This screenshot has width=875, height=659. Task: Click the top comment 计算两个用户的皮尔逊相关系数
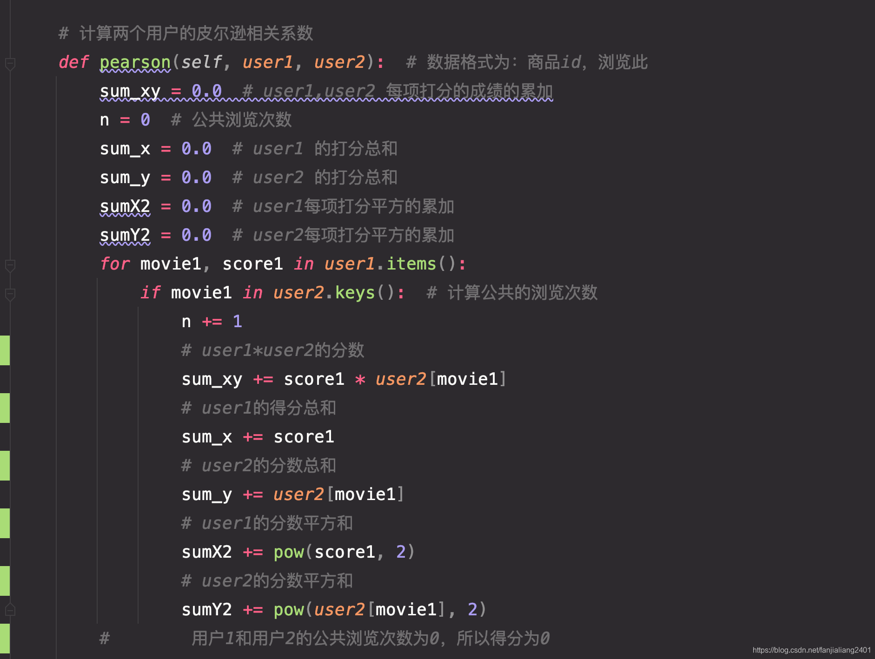click(186, 33)
